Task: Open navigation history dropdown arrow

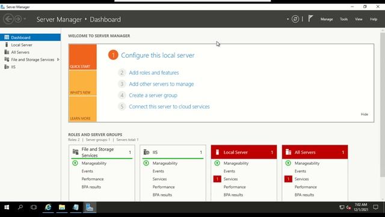Action: tap(25, 19)
